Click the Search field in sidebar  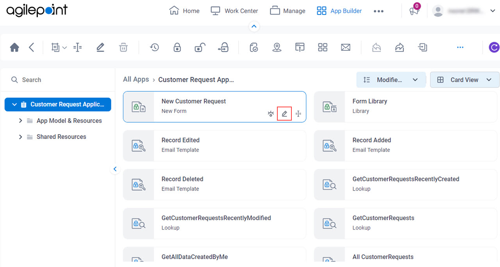58,80
